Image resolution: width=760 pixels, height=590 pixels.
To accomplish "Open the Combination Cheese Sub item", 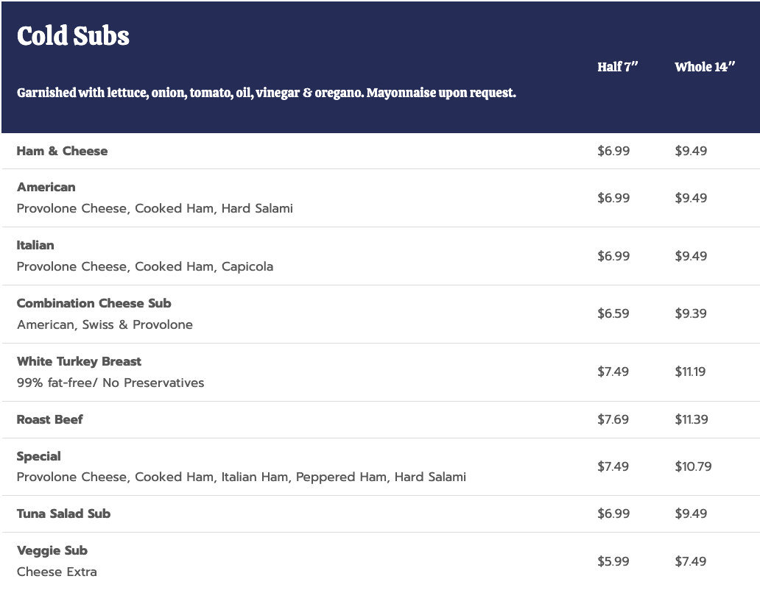I will click(94, 304).
